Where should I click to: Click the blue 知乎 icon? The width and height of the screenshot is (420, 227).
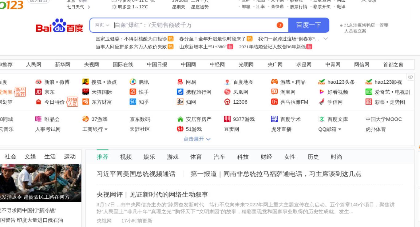[133, 102]
